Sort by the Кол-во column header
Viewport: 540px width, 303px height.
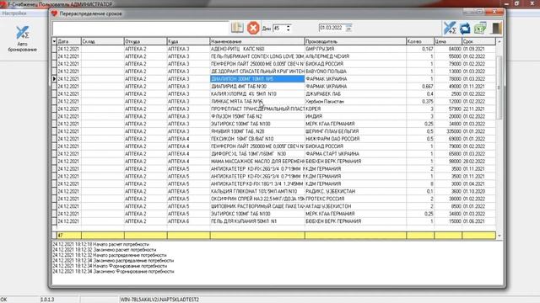(x=420, y=41)
